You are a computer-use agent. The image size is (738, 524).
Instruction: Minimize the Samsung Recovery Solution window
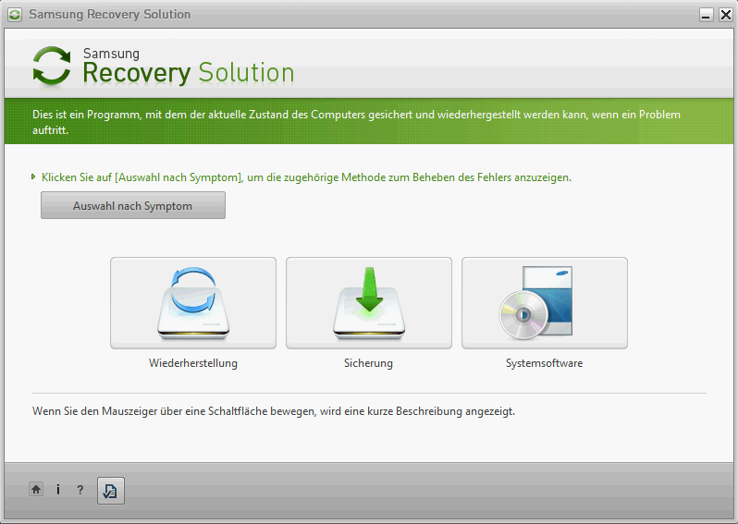706,15
